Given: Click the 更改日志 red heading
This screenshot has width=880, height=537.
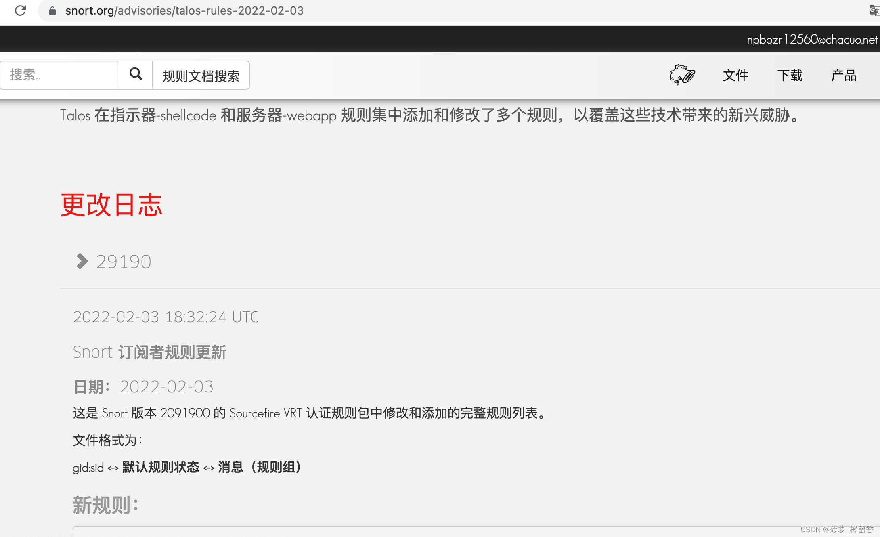Looking at the screenshot, I should (111, 205).
